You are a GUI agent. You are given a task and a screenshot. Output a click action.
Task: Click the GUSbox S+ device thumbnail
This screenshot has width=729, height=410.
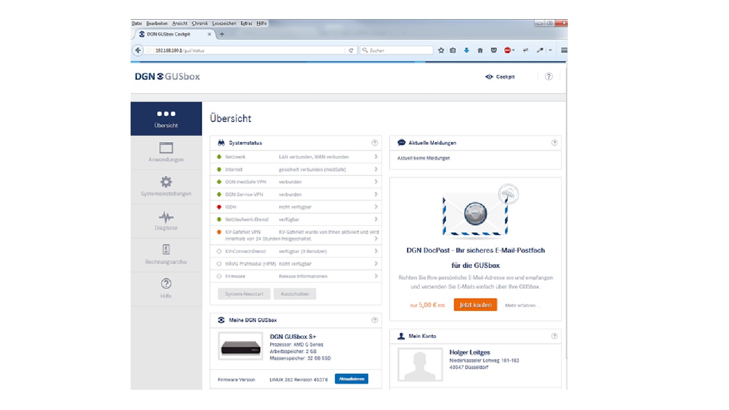240,346
